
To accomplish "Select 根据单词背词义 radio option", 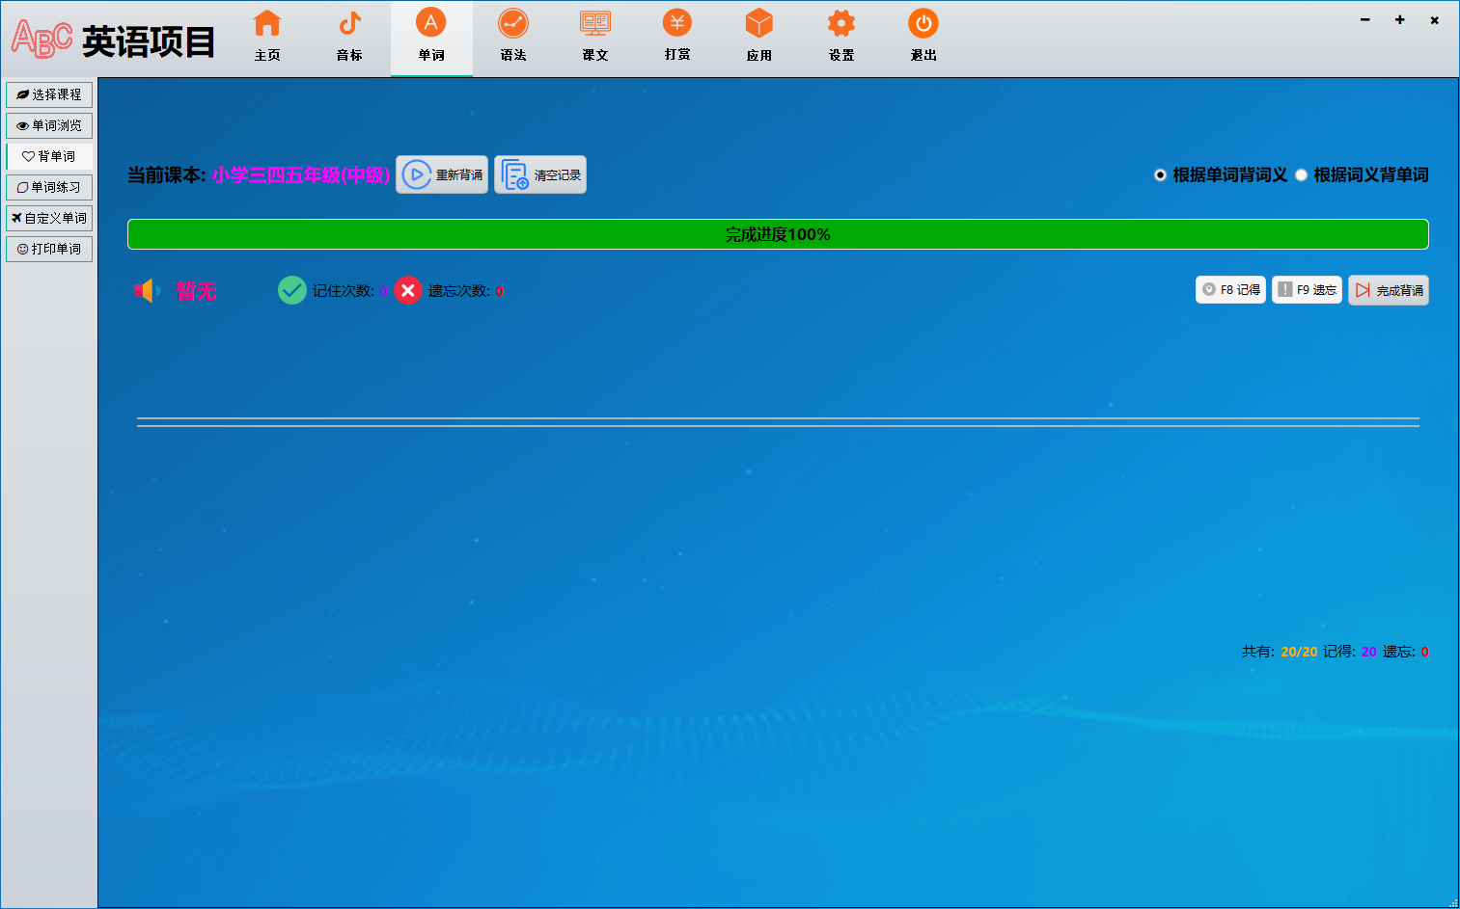I will coord(1221,174).
